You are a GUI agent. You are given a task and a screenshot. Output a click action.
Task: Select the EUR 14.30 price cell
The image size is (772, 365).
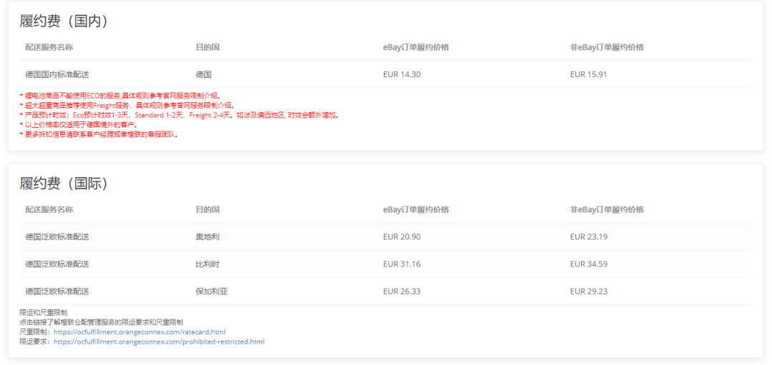point(402,75)
